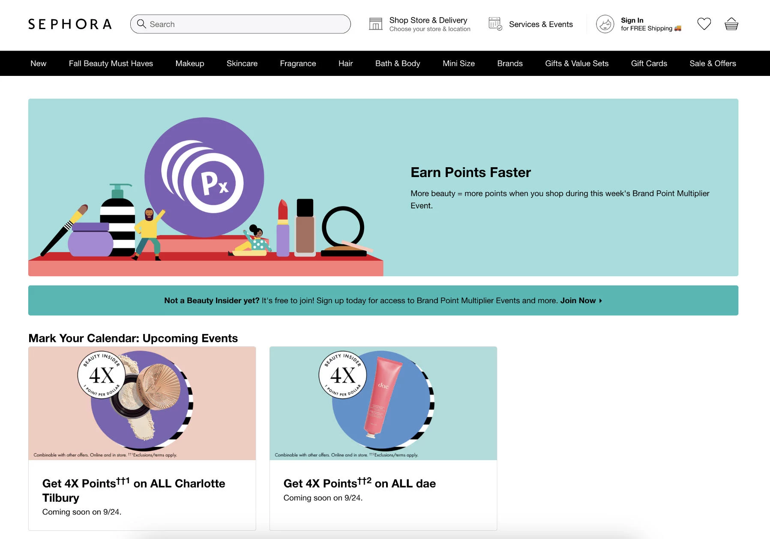
Task: Open Fall Beauty Must Haves
Action: 111,63
